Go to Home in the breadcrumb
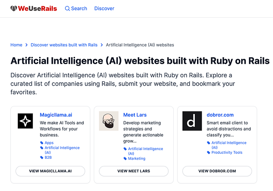Image resolution: width=273 pixels, height=191 pixels. (16, 45)
